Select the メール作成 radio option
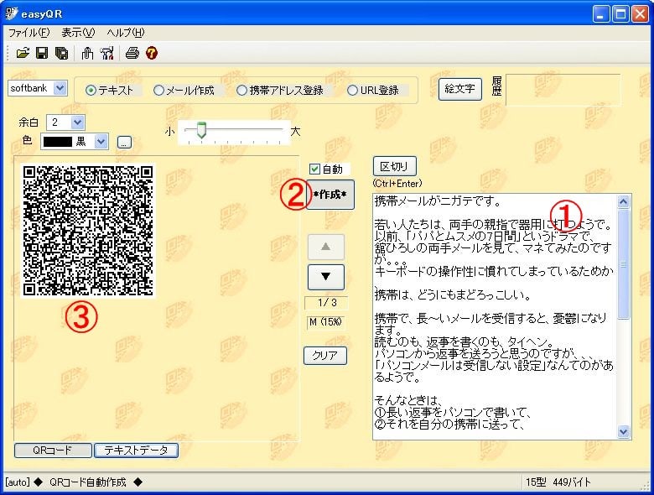This screenshot has width=654, height=495. point(158,90)
